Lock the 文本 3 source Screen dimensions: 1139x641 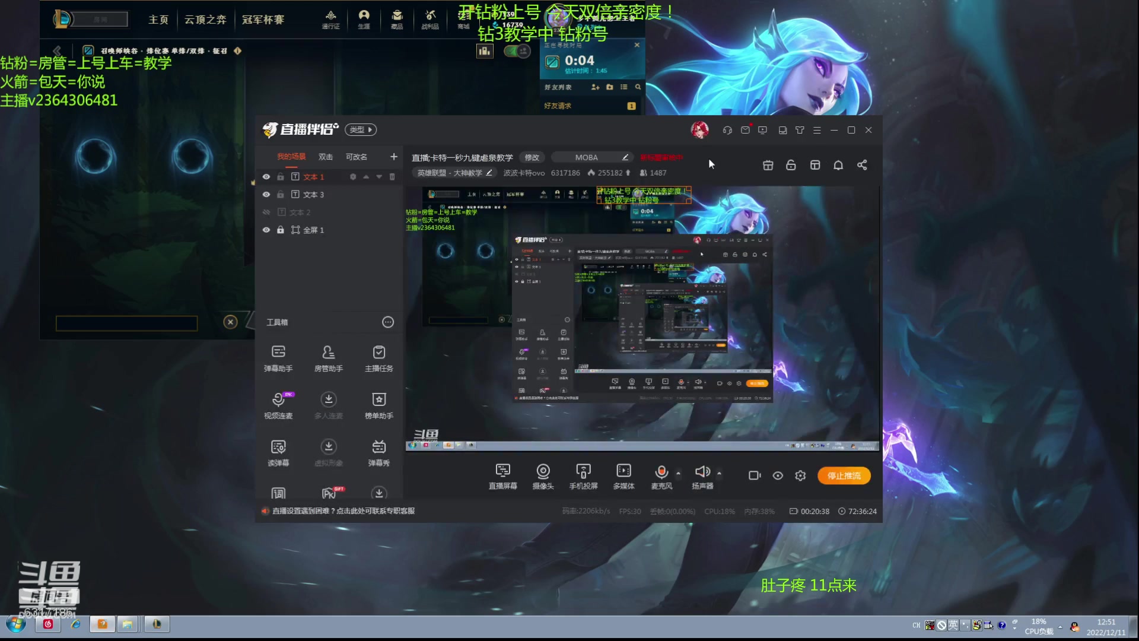point(281,195)
